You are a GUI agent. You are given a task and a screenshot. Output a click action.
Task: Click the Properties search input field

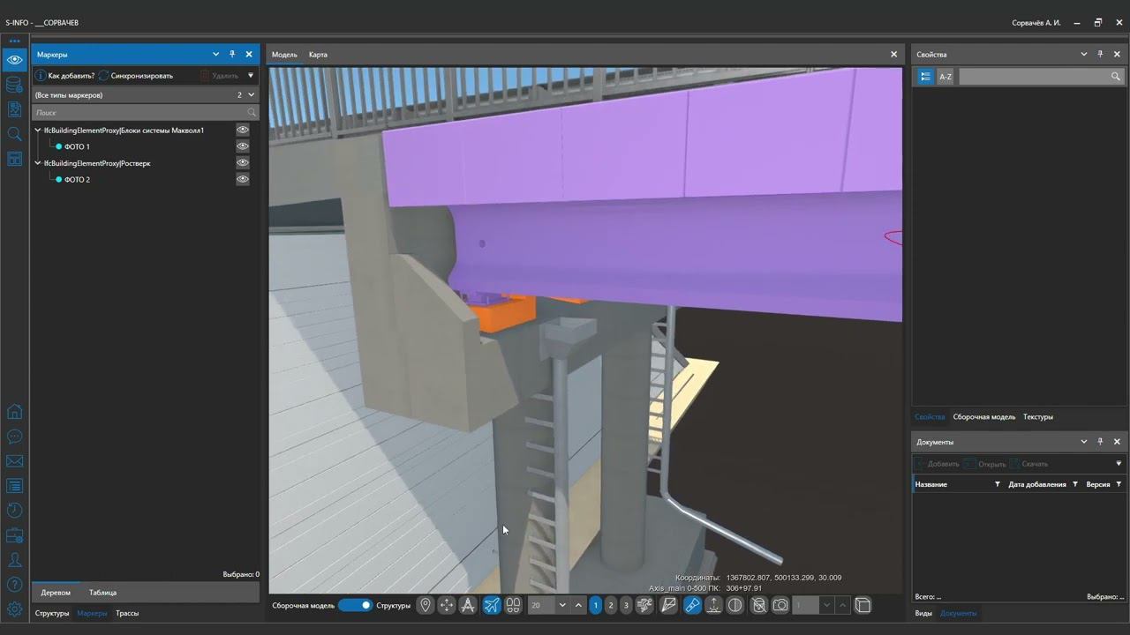1033,77
